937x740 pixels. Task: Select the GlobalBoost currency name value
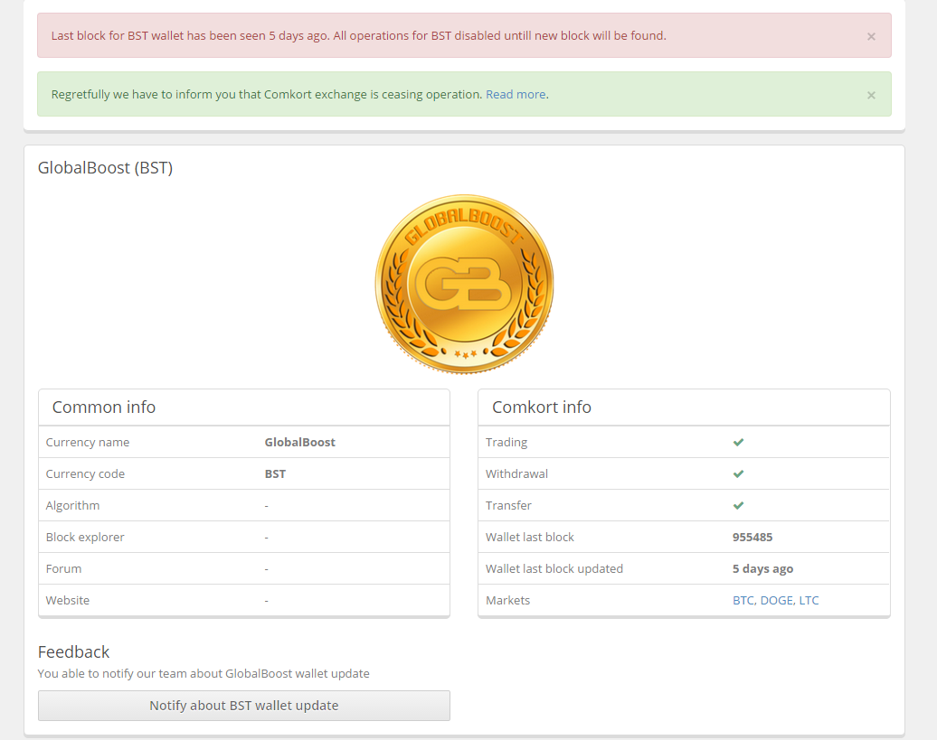[300, 442]
